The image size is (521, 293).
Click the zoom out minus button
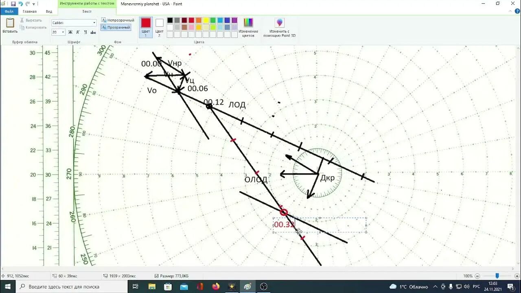click(x=477, y=276)
